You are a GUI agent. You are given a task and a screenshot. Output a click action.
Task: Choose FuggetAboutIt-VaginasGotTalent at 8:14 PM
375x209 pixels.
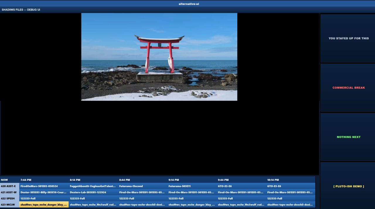(93, 186)
